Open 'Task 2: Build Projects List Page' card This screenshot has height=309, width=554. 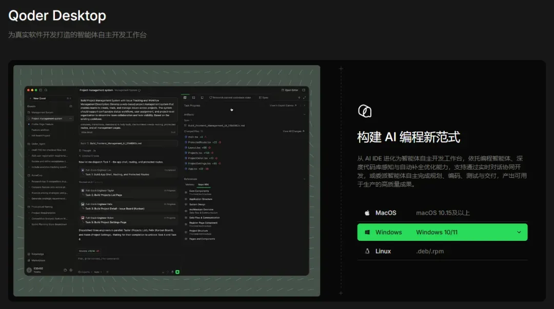tap(129, 193)
